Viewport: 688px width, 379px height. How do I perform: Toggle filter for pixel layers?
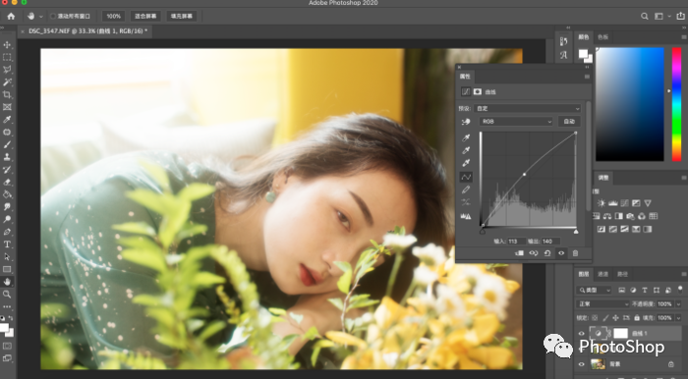(x=622, y=290)
